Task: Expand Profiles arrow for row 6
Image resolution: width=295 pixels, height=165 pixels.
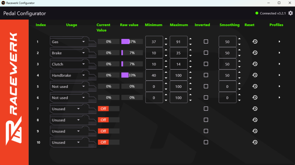Action: pyautogui.click(x=280, y=97)
